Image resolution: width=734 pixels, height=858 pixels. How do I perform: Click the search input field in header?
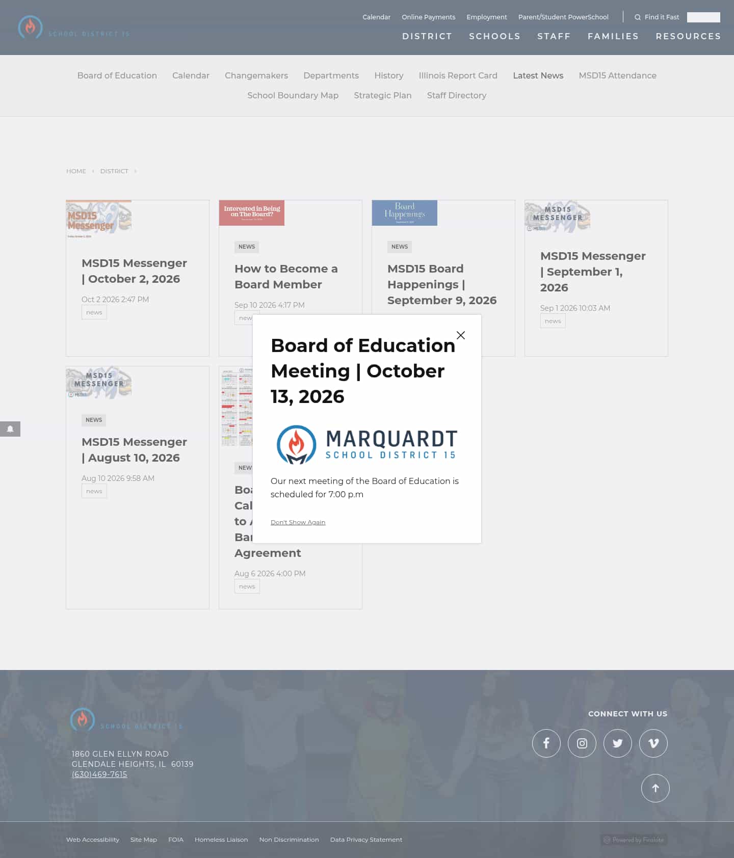[703, 17]
